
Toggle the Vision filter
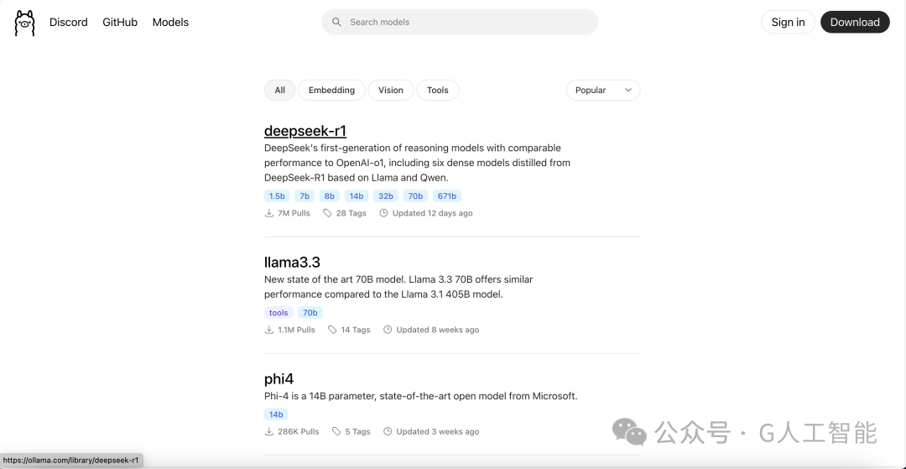pos(391,90)
